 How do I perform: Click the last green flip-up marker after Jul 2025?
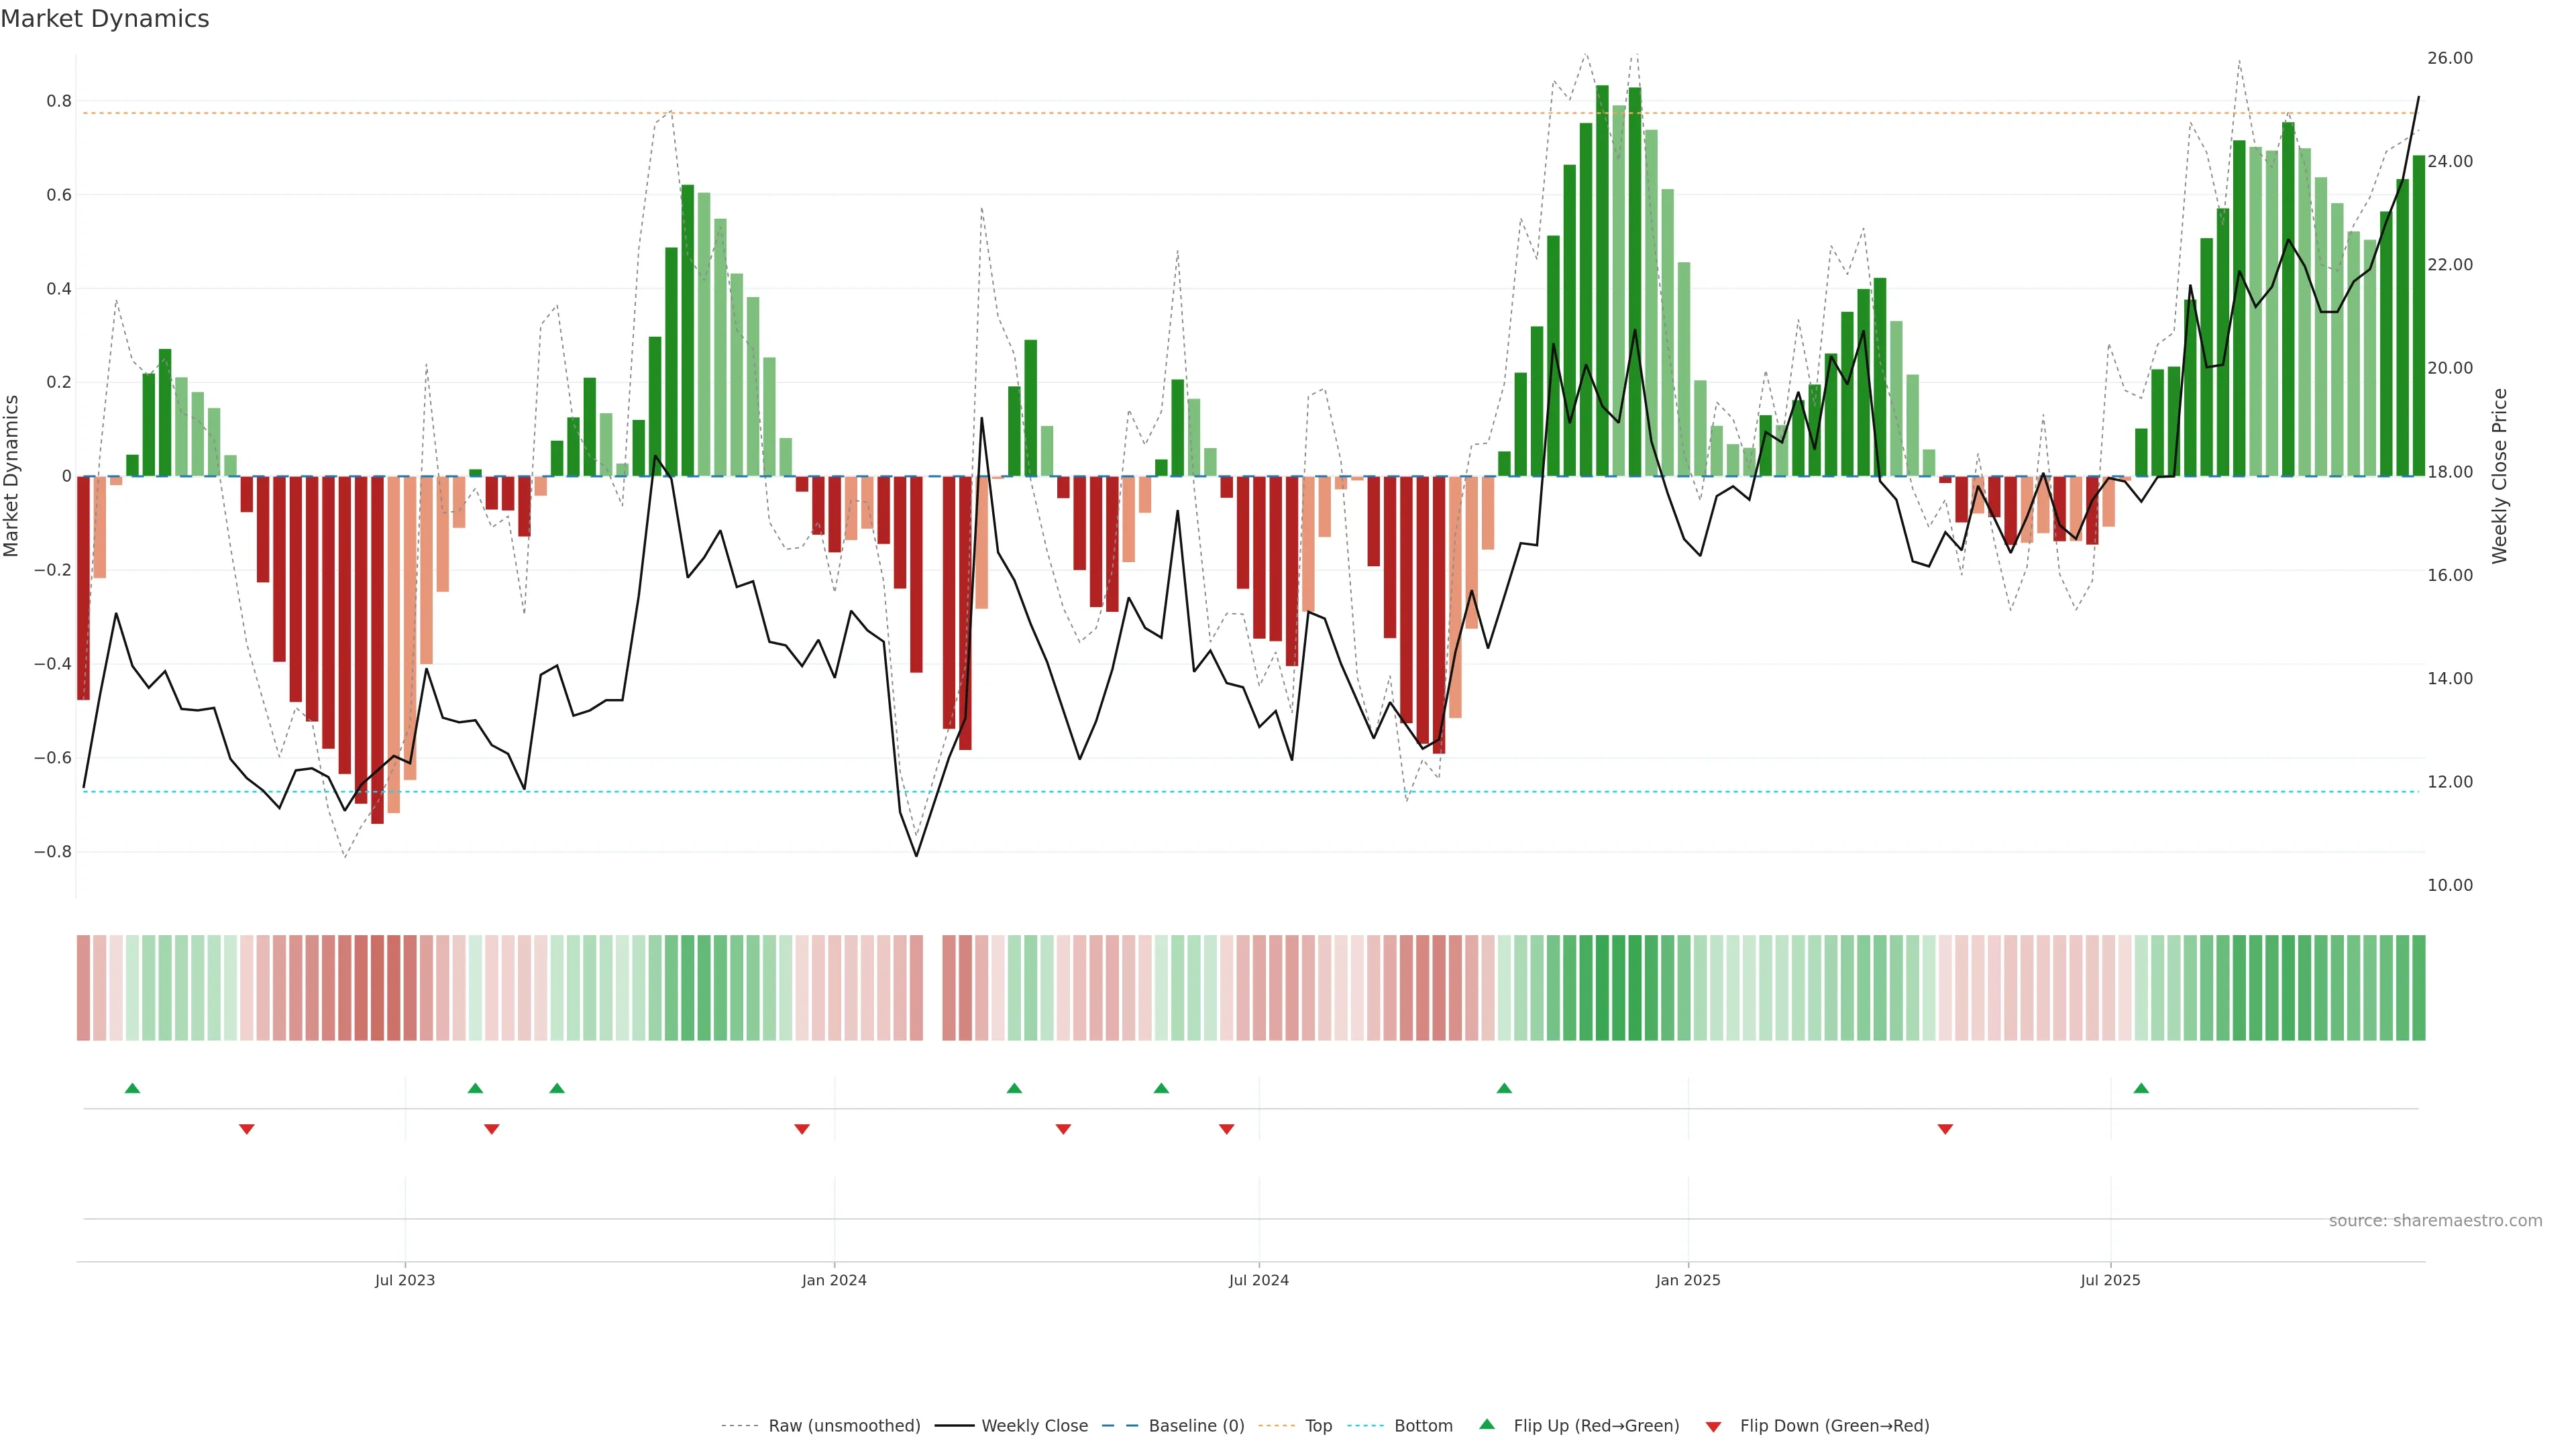[2141, 1088]
